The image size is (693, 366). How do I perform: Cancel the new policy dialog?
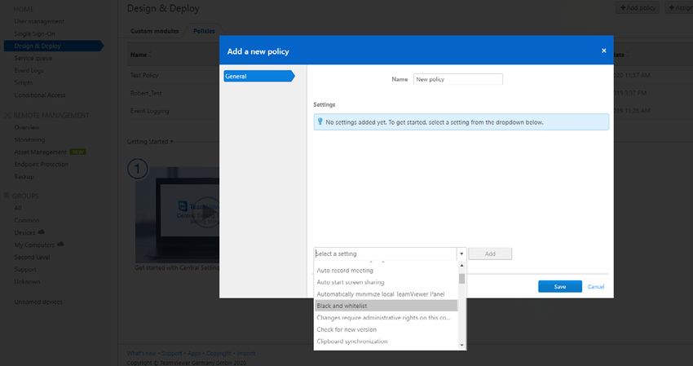tap(596, 286)
